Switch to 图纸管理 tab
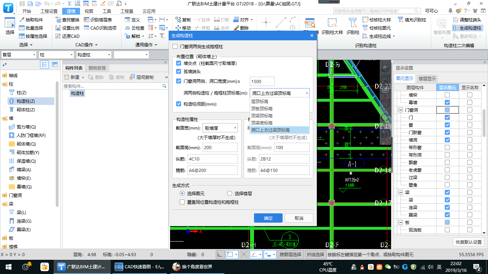The image size is (488, 274). tap(97, 68)
